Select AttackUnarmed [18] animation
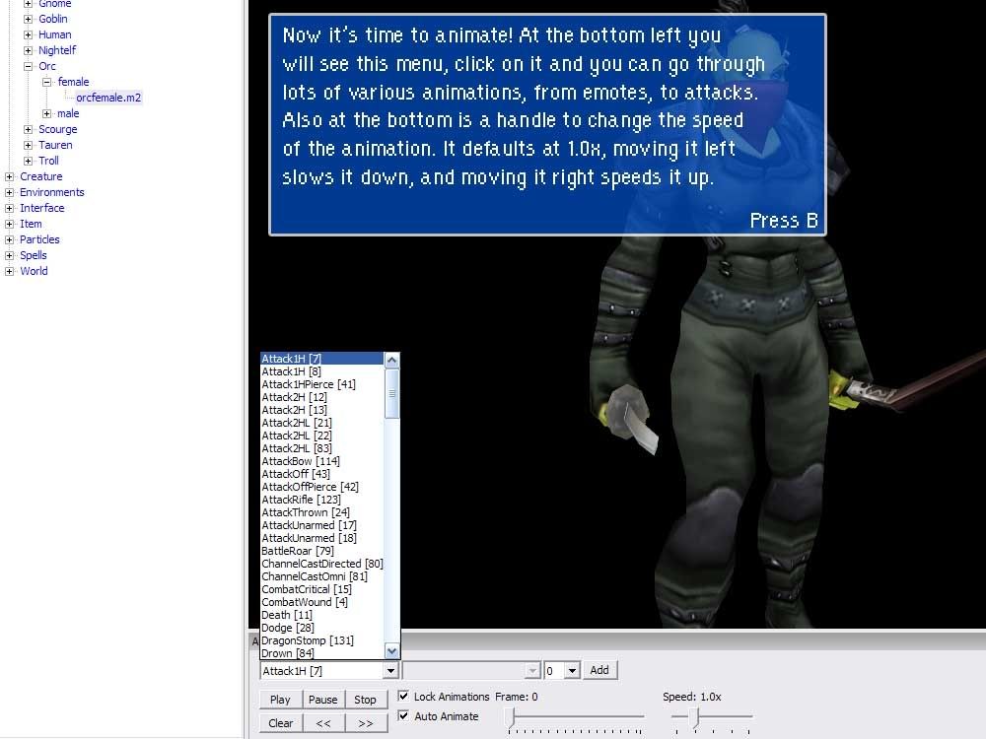Viewport: 986px width, 739px height. tap(322, 538)
